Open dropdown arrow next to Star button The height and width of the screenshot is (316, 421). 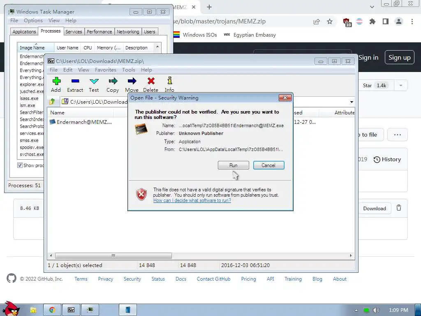(400, 86)
